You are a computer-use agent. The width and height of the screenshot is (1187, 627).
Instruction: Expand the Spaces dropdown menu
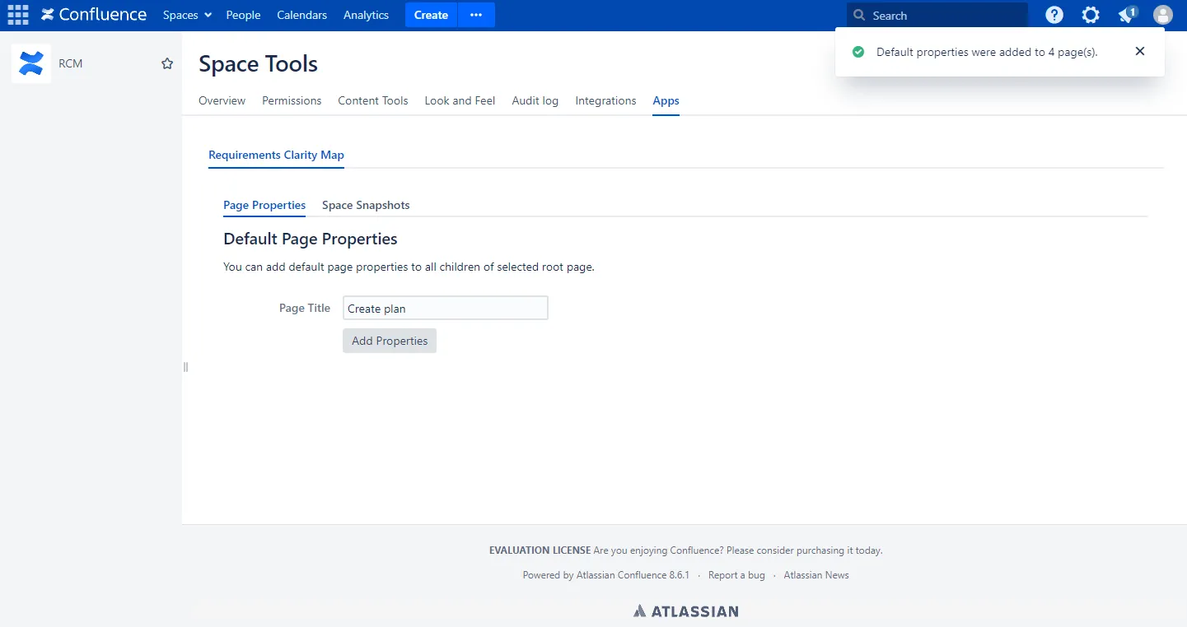(187, 15)
